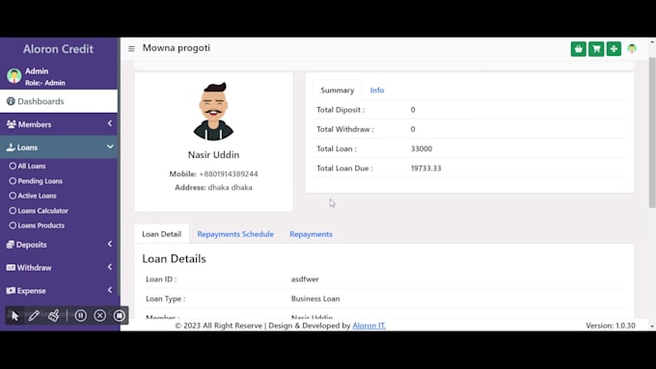Click the Total Loan value 33000
Screen dimensions: 656x369
click(422, 148)
